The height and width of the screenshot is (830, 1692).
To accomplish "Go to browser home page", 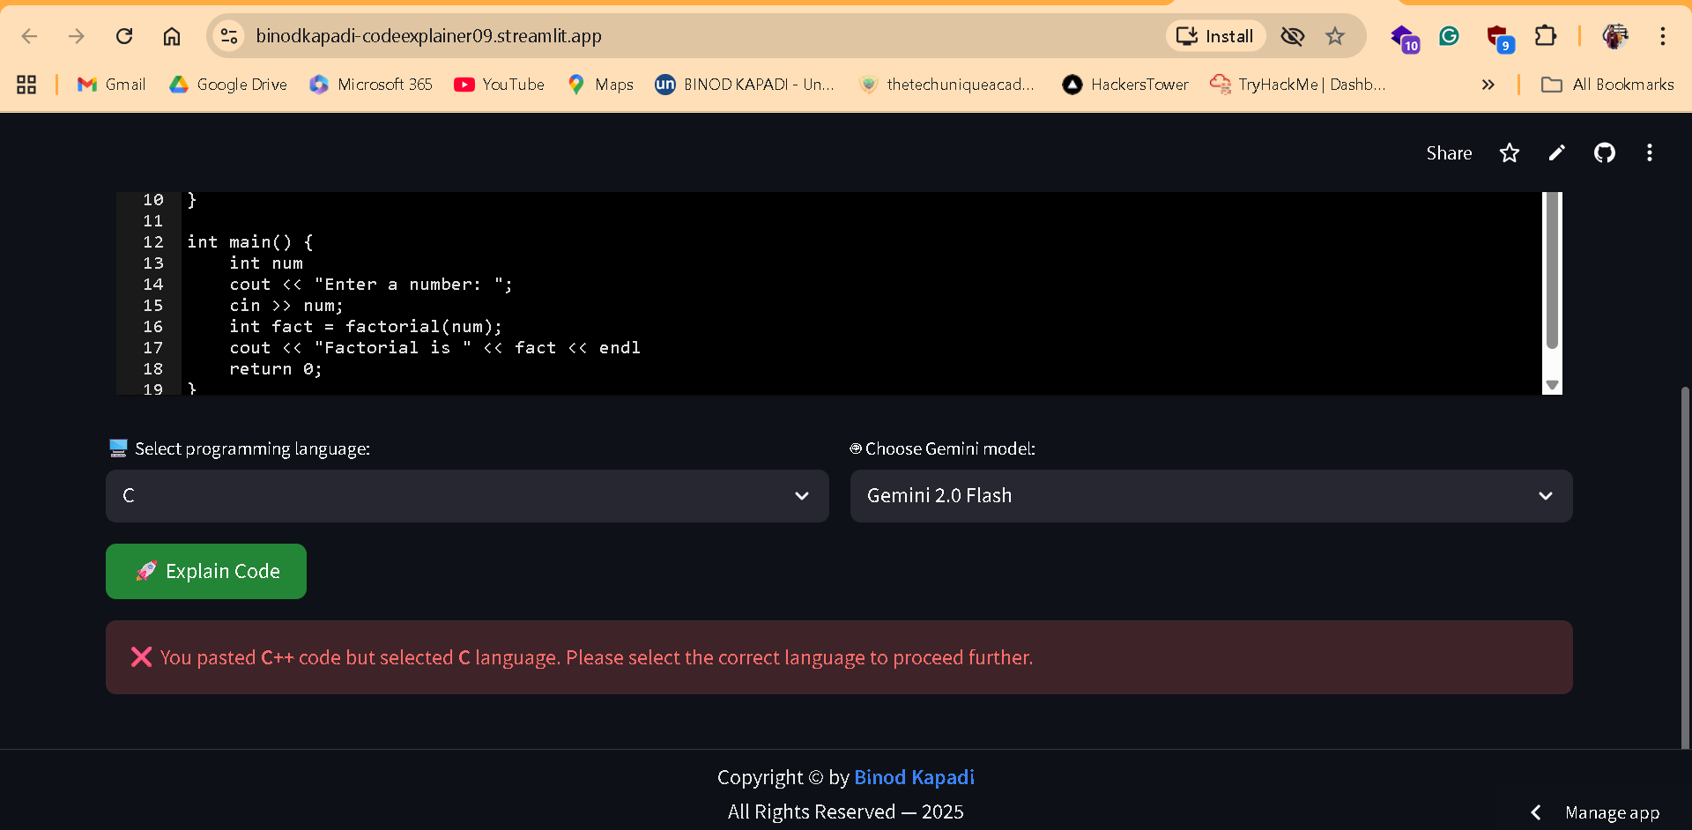I will [x=172, y=36].
